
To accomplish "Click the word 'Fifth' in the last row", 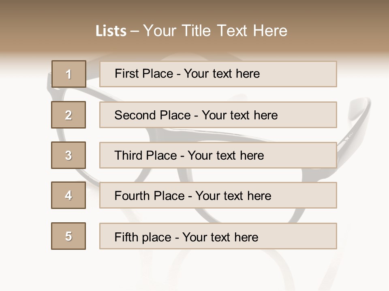I will point(126,237).
